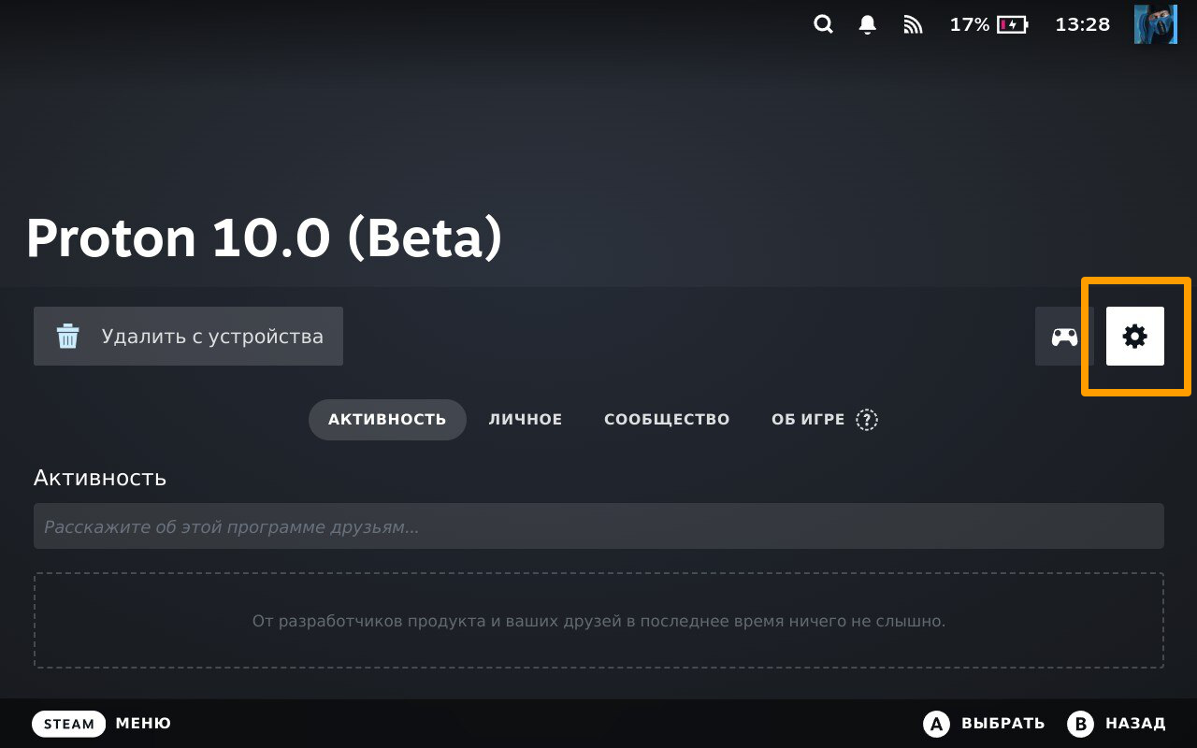Click the wireless signal status icon
This screenshot has width=1197, height=748.
tap(913, 25)
